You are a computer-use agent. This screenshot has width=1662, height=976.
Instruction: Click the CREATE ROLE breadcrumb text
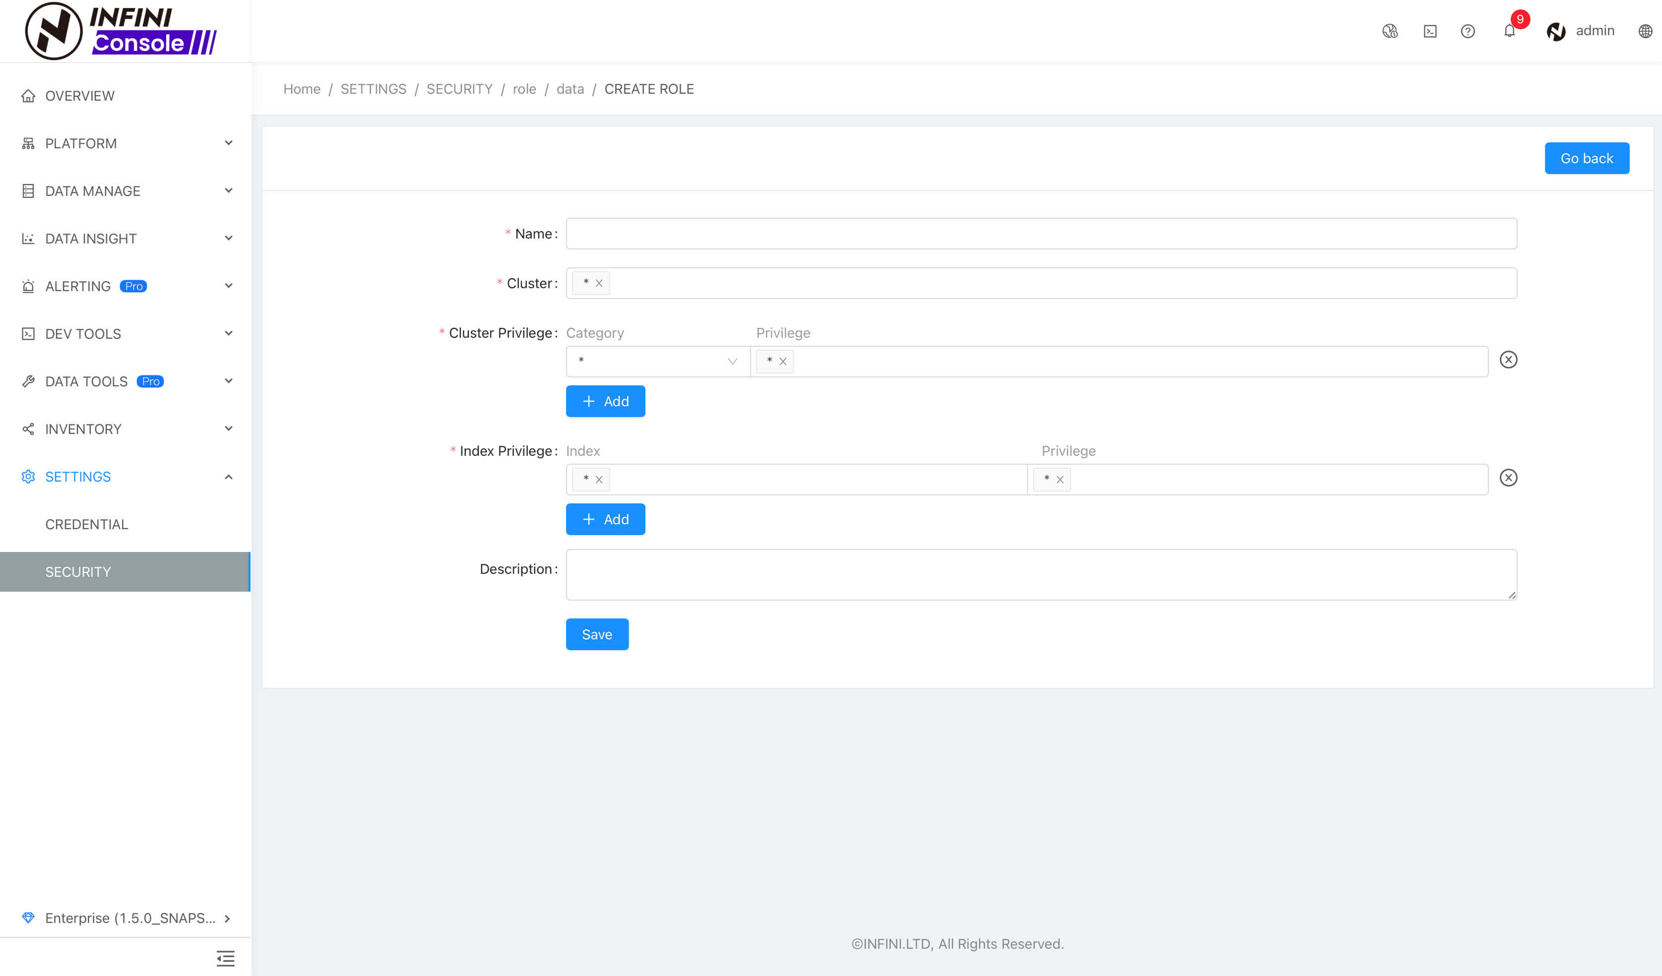point(649,88)
